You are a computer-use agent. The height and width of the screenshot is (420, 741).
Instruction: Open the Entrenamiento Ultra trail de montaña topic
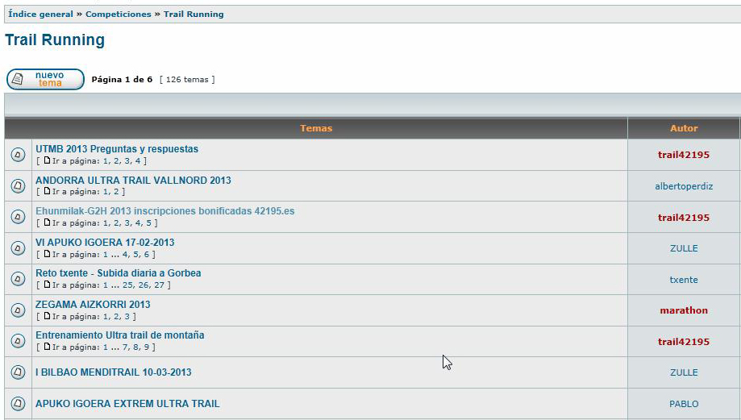[x=119, y=335]
